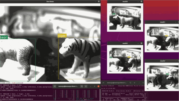Minimize the Zoo Demo window
The height and width of the screenshot is (101, 179).
point(95,2)
